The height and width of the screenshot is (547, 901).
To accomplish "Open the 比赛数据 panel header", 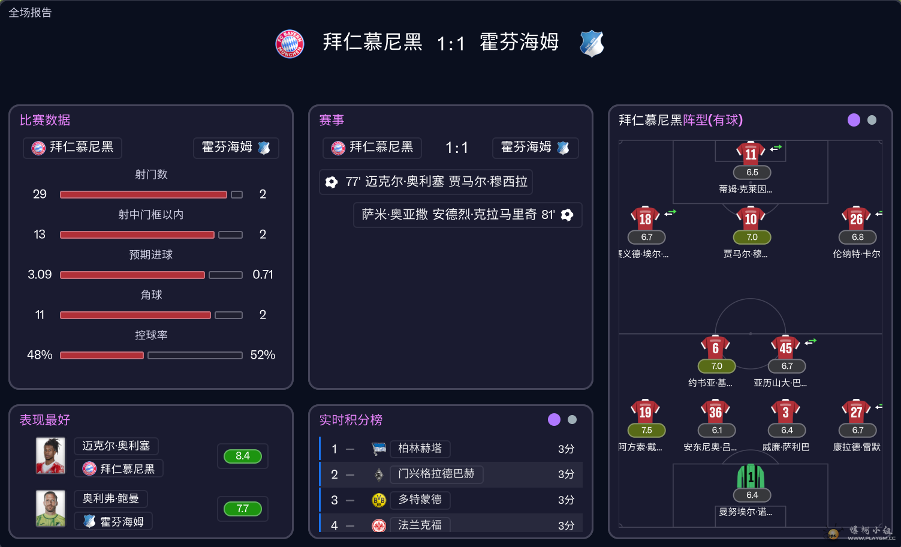I will [45, 120].
